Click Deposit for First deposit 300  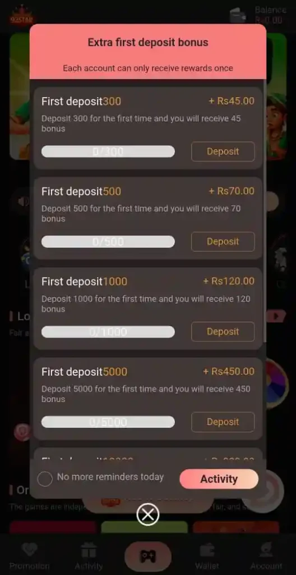click(223, 152)
